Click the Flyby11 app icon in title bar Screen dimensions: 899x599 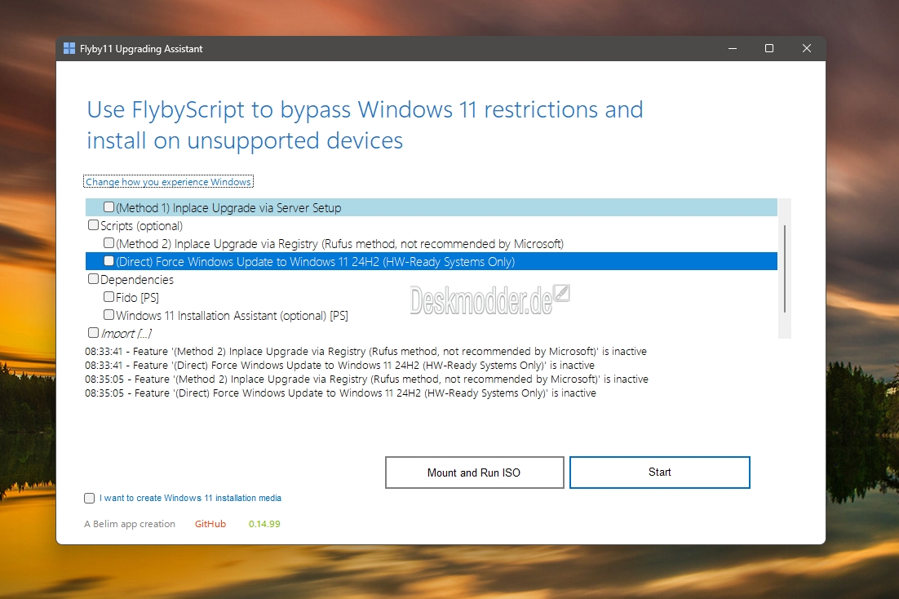[69, 49]
